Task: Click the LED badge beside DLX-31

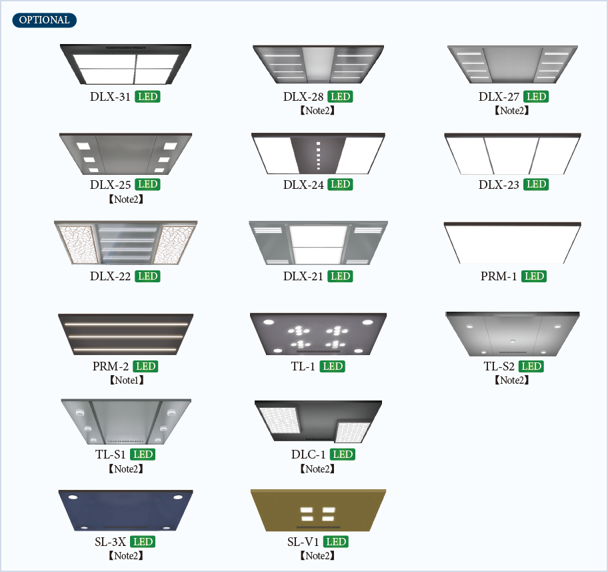Action: pos(148,96)
